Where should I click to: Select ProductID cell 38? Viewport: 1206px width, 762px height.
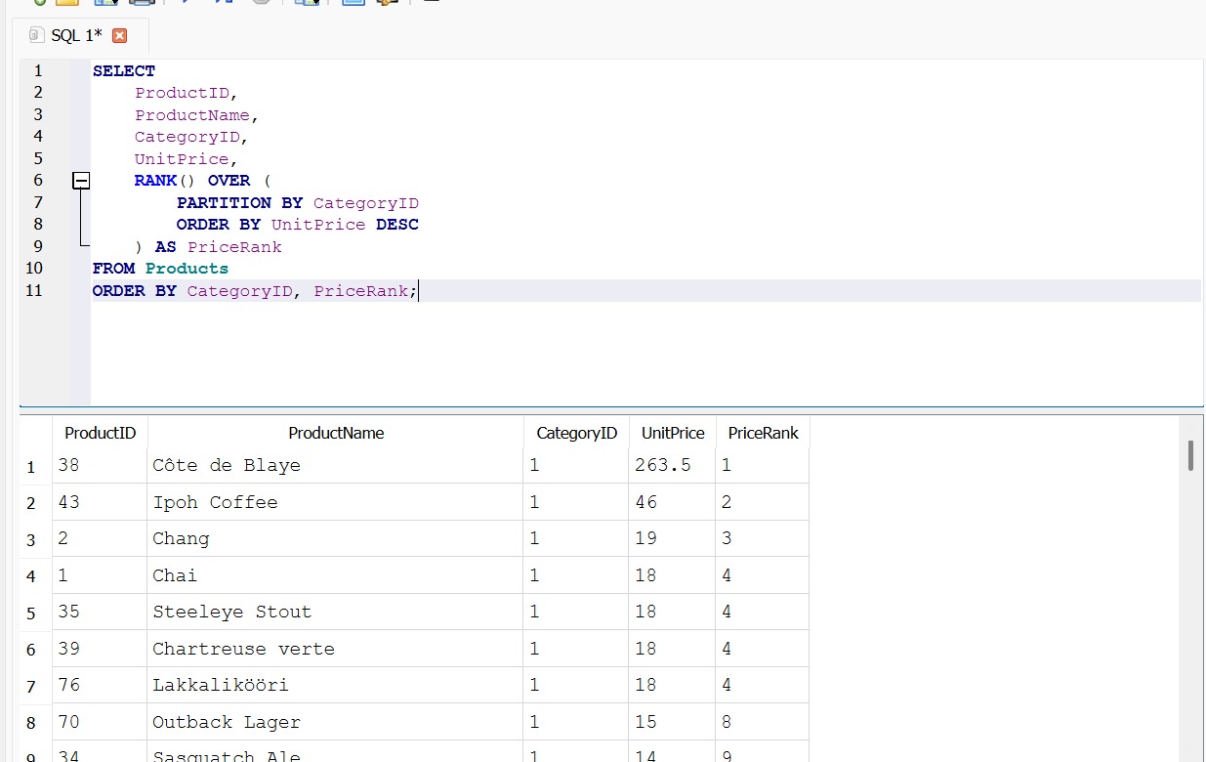pos(100,465)
